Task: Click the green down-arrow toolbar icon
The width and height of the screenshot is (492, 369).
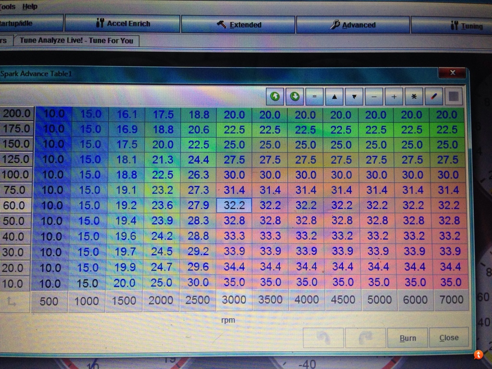Action: click(295, 96)
